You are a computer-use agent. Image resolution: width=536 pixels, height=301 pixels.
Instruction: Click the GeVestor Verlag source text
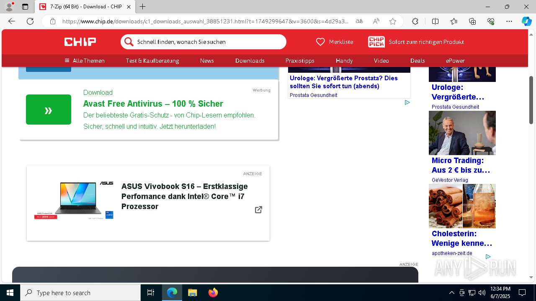450,180
